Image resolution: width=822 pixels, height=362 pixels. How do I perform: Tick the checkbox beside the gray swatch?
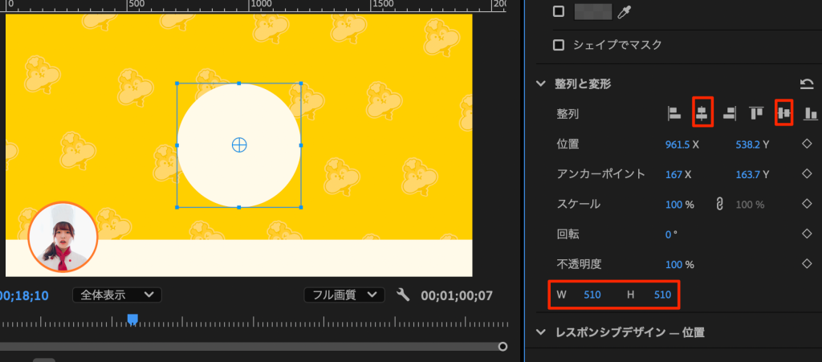pyautogui.click(x=560, y=11)
